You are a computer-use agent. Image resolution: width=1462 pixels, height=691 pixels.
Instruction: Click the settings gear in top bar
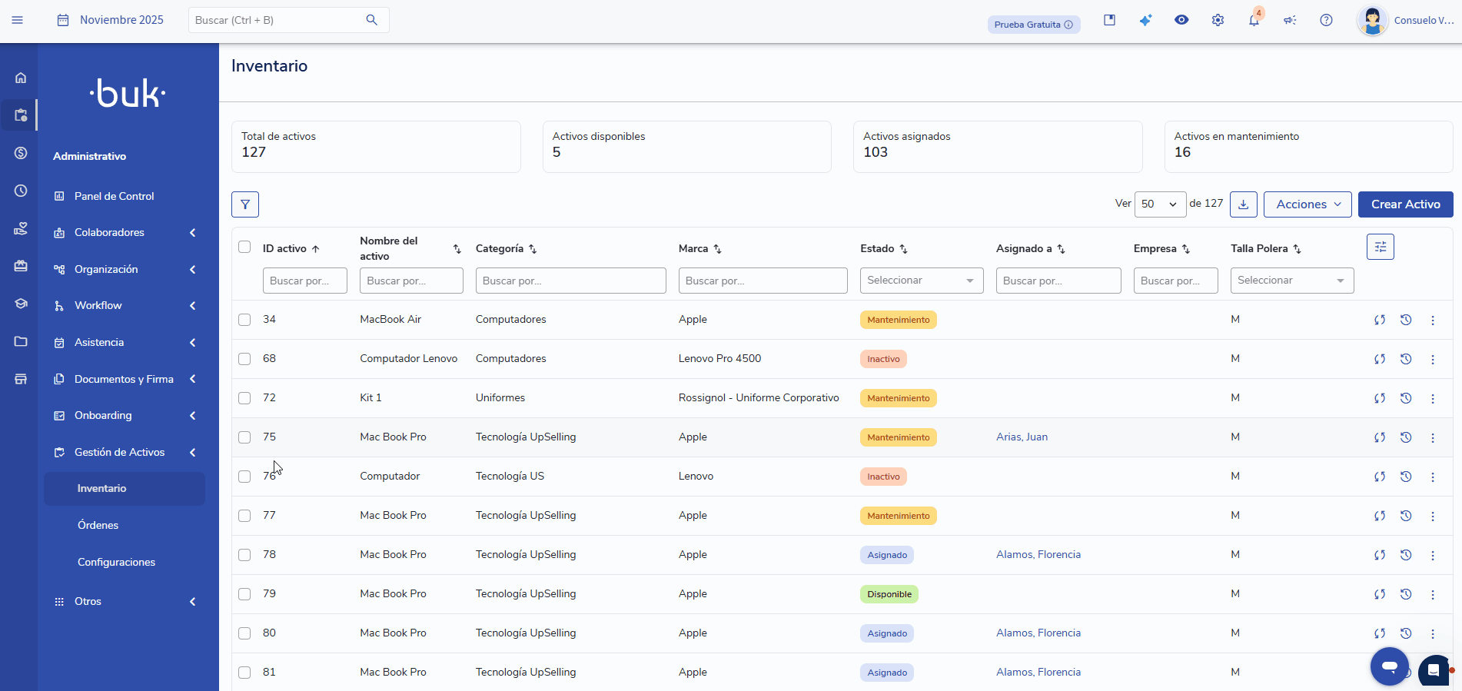point(1218,21)
